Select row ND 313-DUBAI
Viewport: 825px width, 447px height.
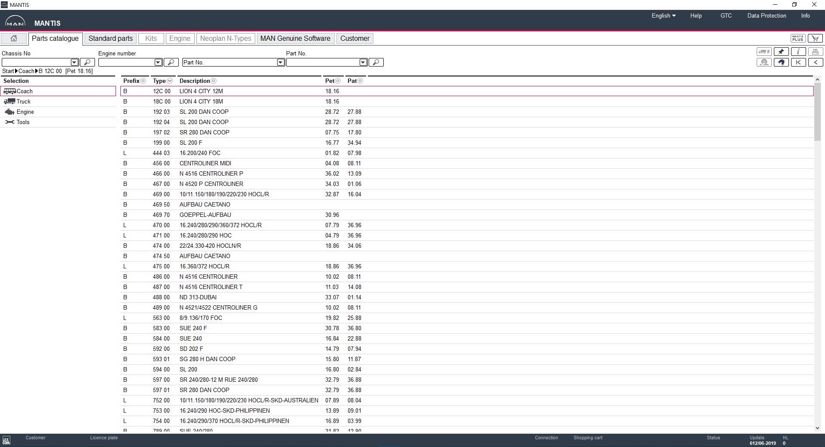(x=467, y=297)
